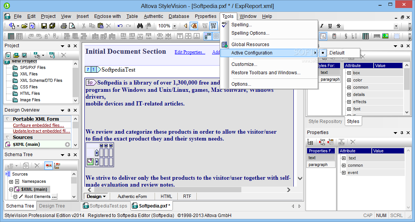This screenshot has height=222, width=415.
Task: Open the Spelling... menu entry
Action: point(241,25)
